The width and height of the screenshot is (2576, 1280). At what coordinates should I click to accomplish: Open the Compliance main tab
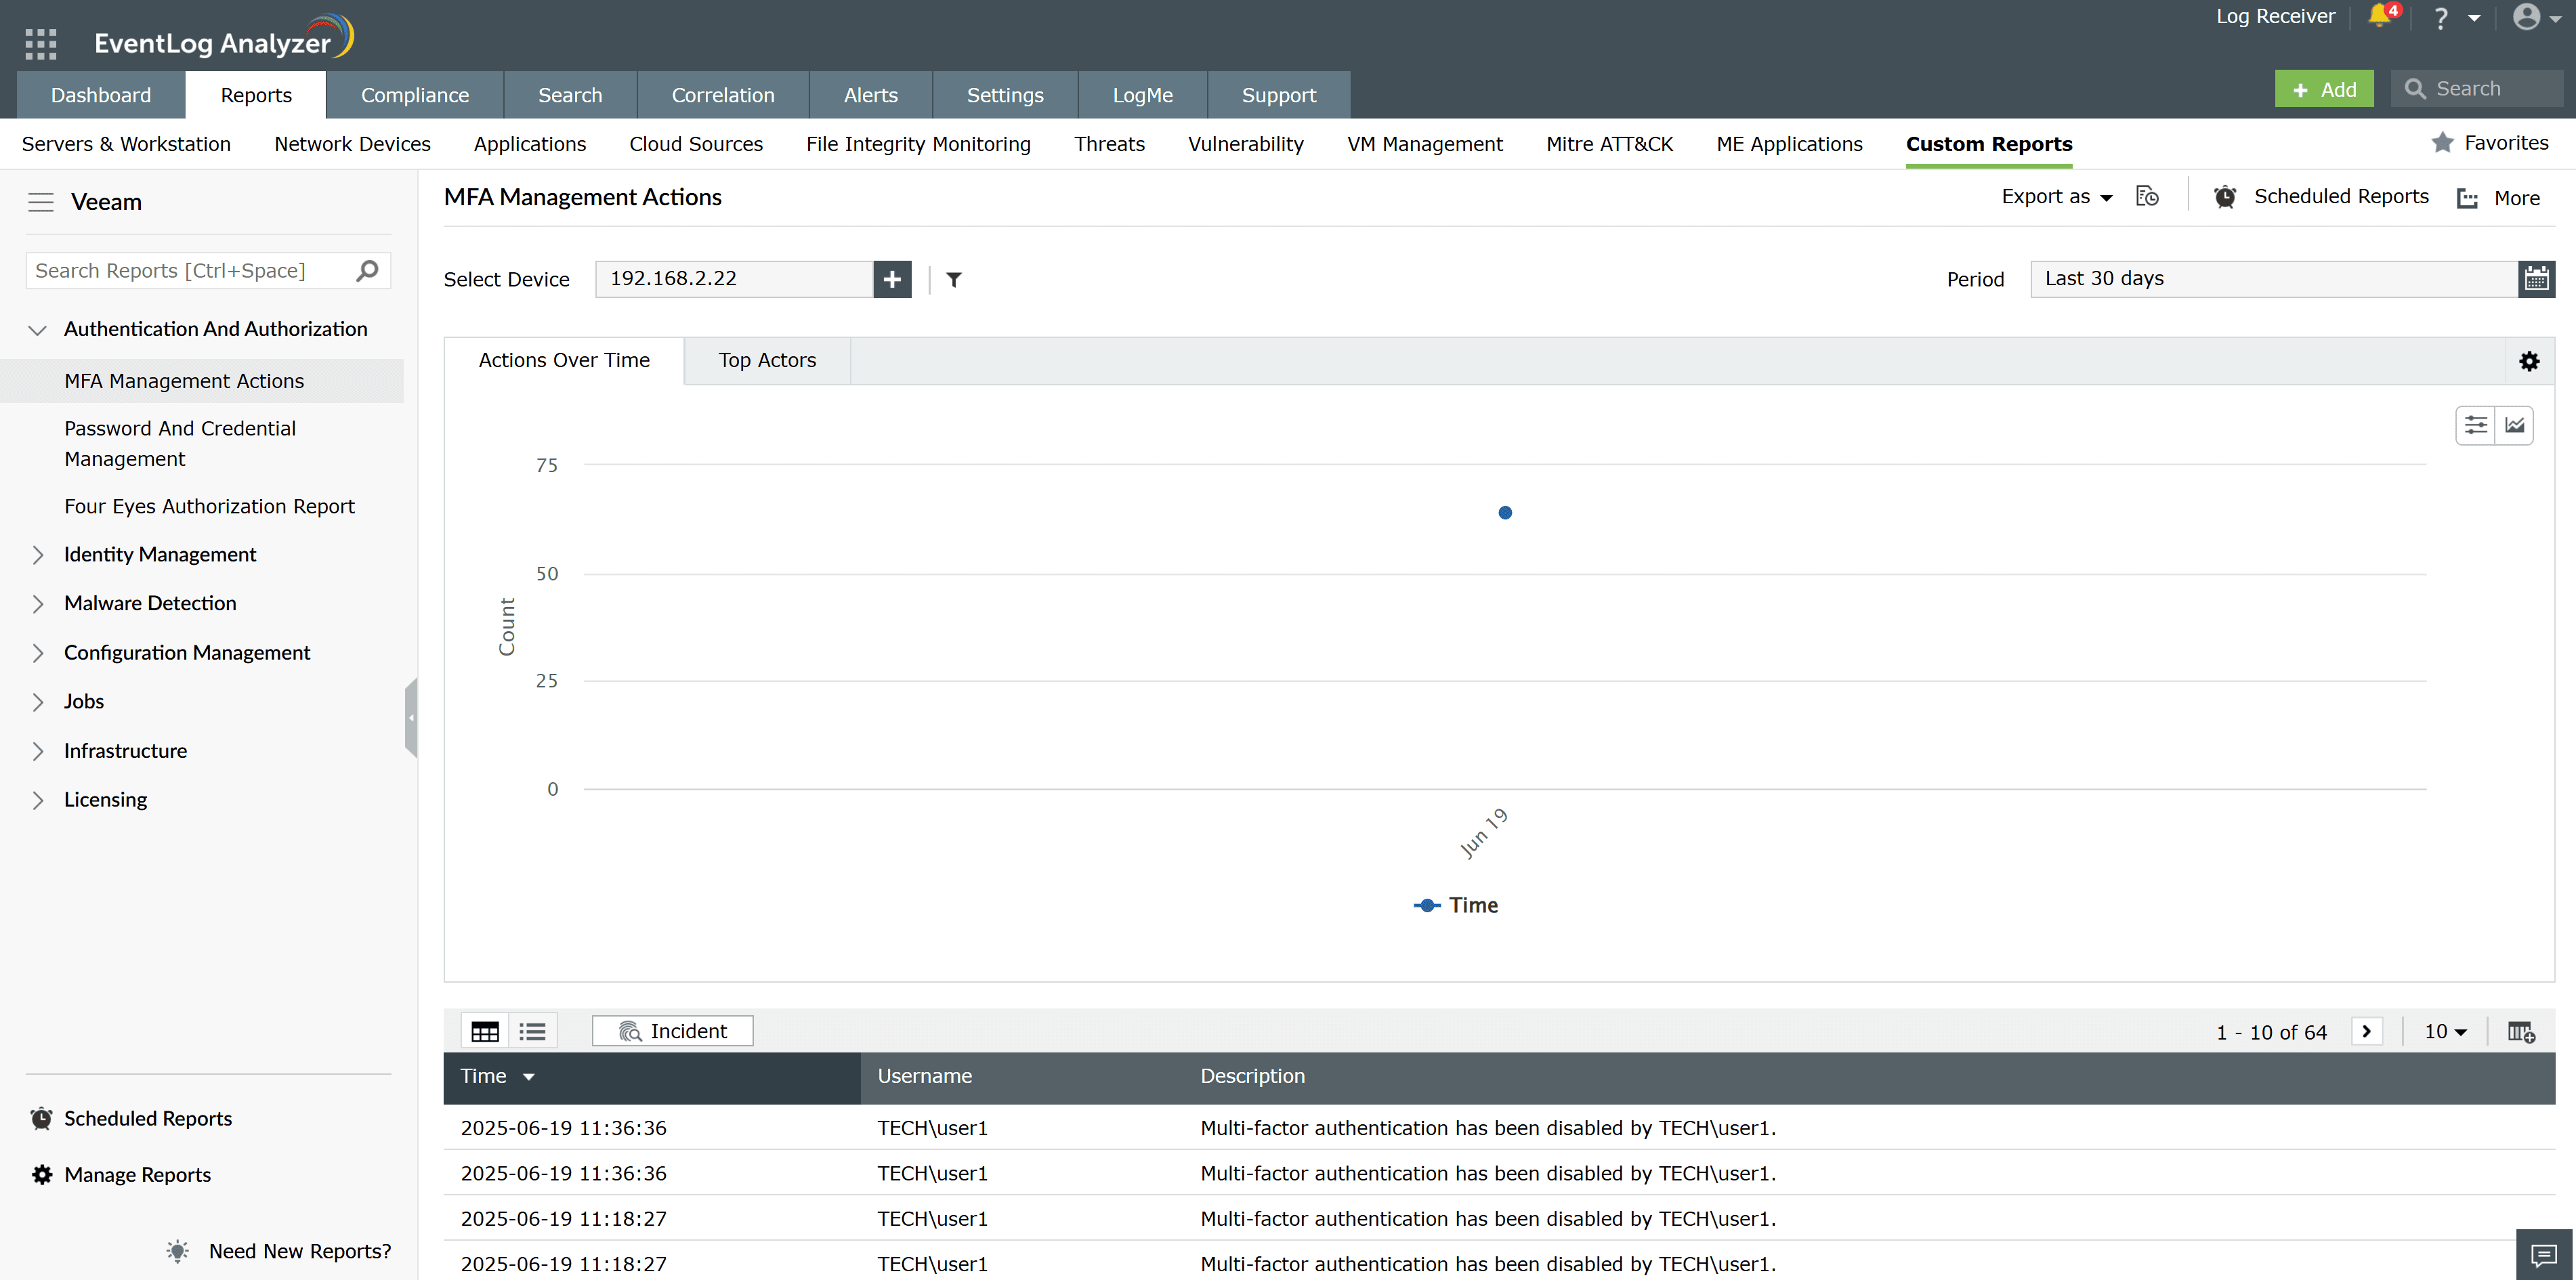click(x=414, y=95)
